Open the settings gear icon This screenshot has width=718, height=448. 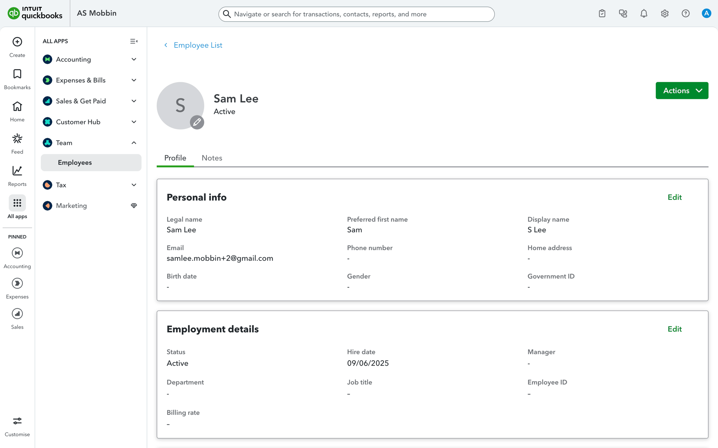665,13
